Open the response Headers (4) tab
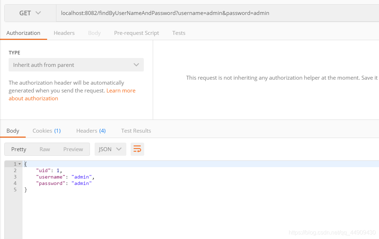 (91, 131)
